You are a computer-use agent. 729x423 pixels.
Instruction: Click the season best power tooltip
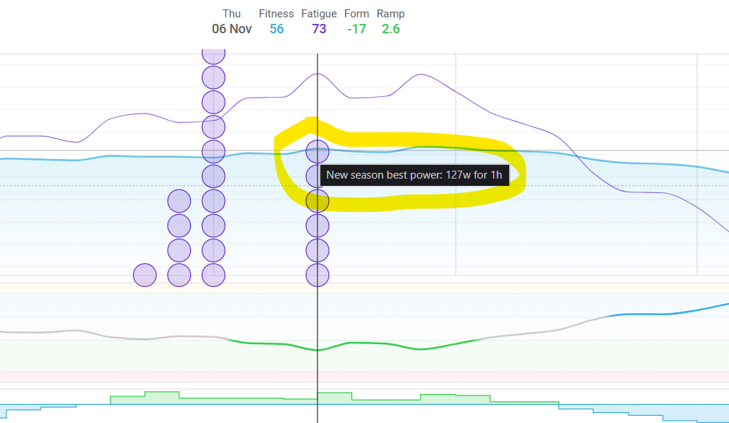[415, 175]
